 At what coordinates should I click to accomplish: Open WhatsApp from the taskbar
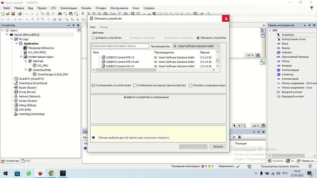[x=29, y=174]
